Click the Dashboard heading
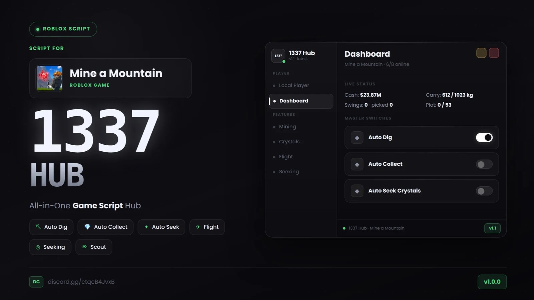 coord(367,54)
